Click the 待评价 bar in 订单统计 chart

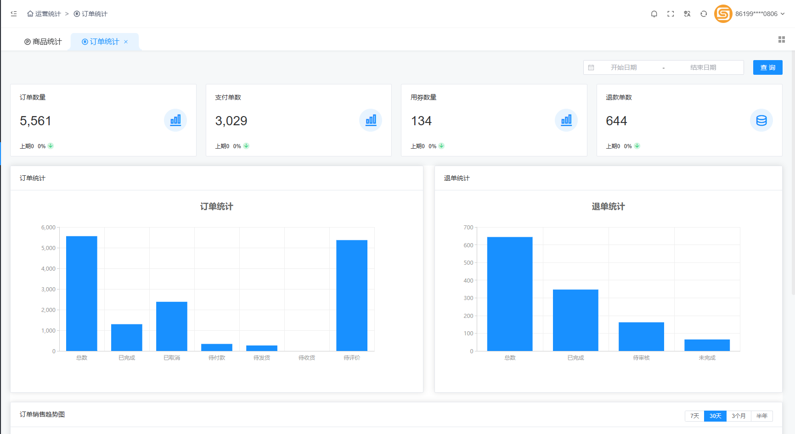pos(351,295)
